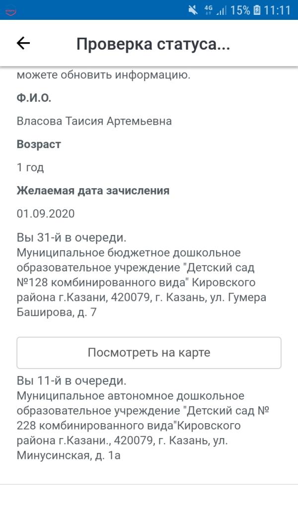
Task: Go back using the arrow icon
Action: coord(23,44)
